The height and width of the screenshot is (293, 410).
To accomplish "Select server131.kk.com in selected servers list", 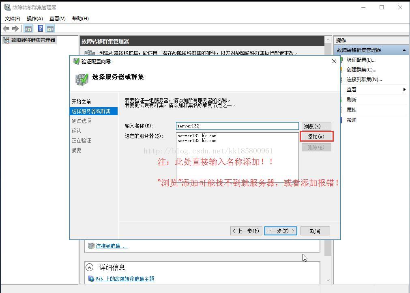I will 197,136.
